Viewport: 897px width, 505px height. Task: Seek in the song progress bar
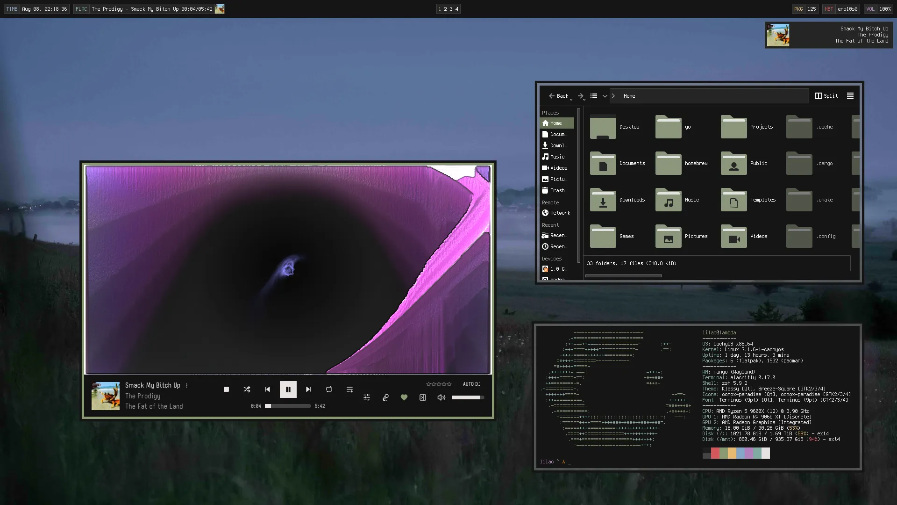(288, 406)
